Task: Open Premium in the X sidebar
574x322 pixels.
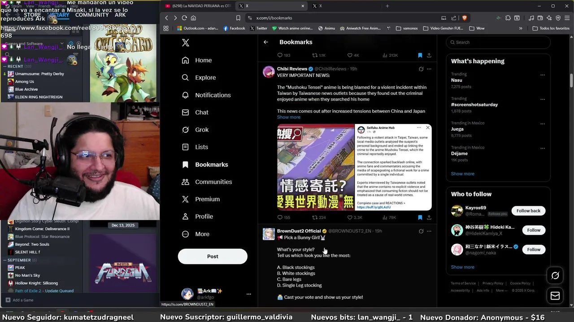Action: coord(201,199)
